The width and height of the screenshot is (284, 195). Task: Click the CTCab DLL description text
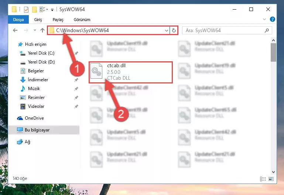[x=119, y=78]
